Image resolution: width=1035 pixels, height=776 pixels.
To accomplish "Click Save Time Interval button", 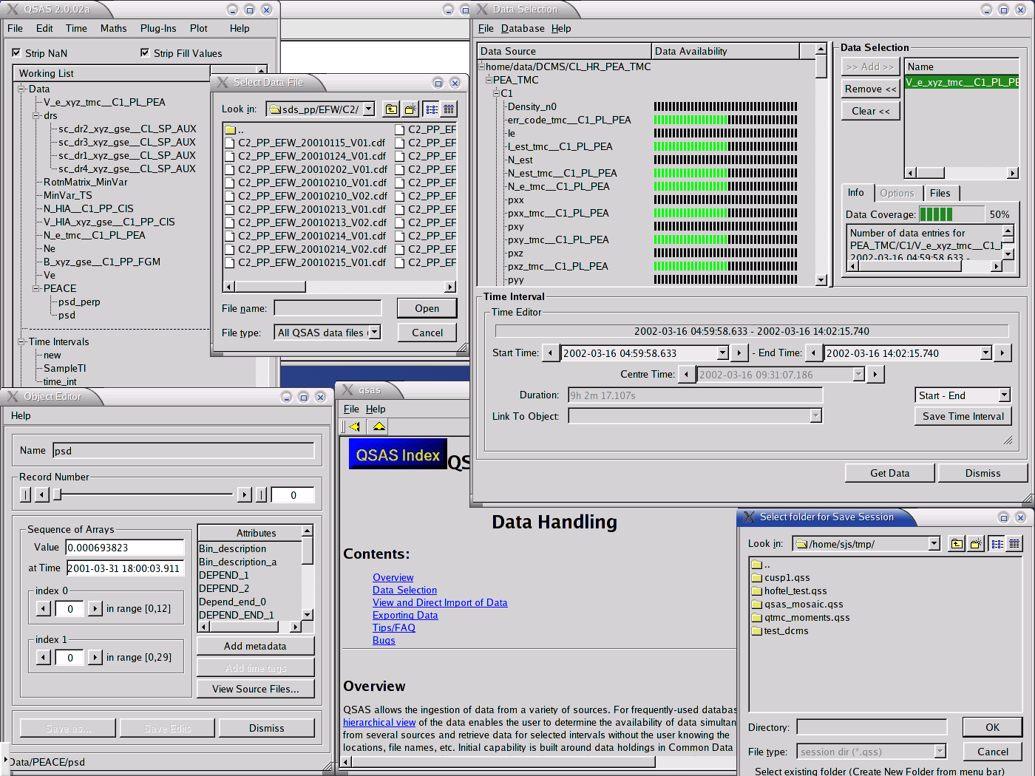I will point(963,416).
